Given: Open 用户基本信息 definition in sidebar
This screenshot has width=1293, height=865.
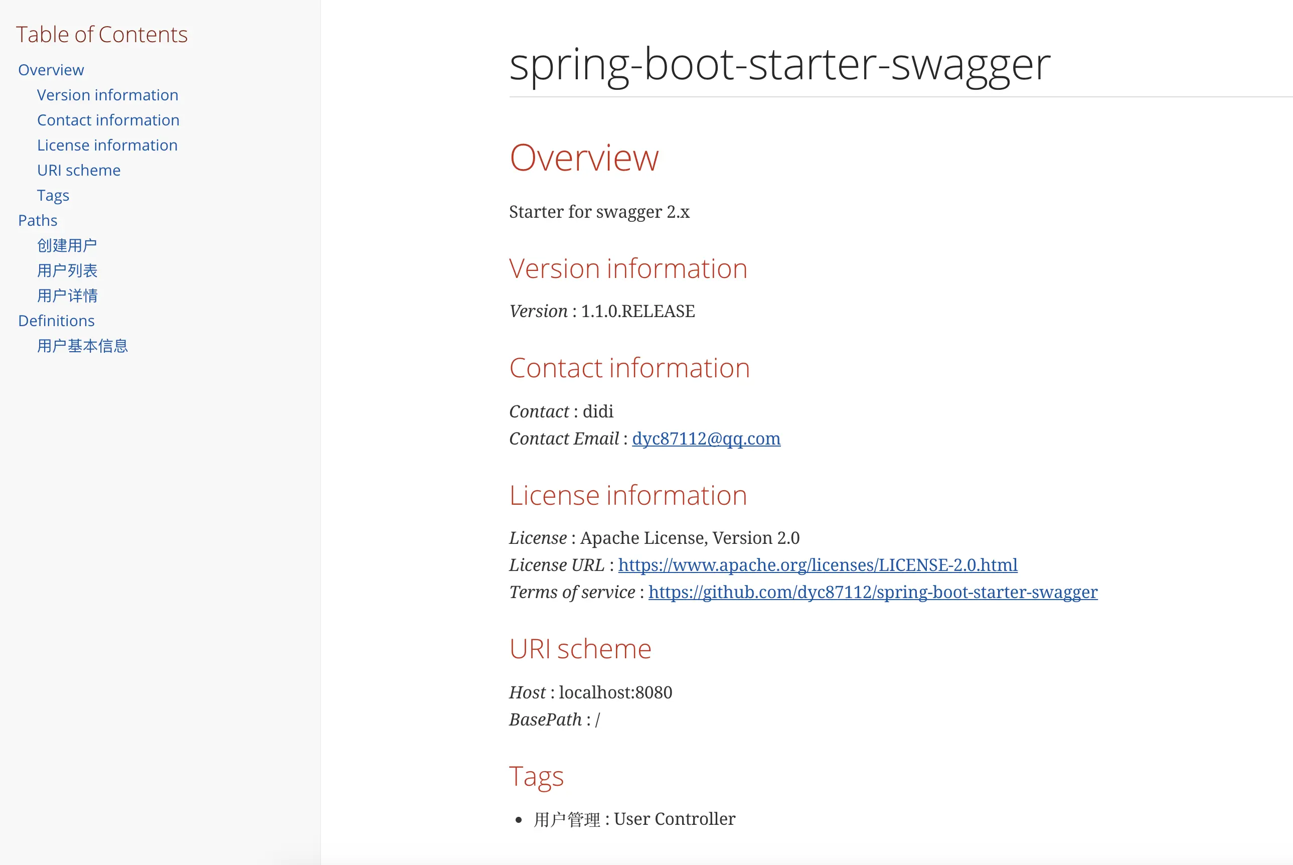Looking at the screenshot, I should coord(82,346).
